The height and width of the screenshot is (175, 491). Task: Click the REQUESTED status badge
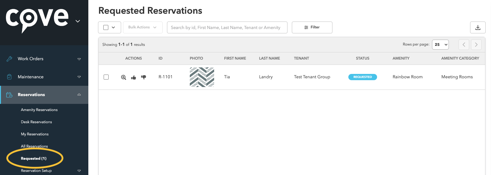coord(362,77)
